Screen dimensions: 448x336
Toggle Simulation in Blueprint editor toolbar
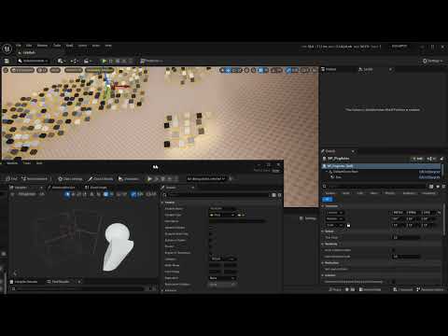(128, 179)
